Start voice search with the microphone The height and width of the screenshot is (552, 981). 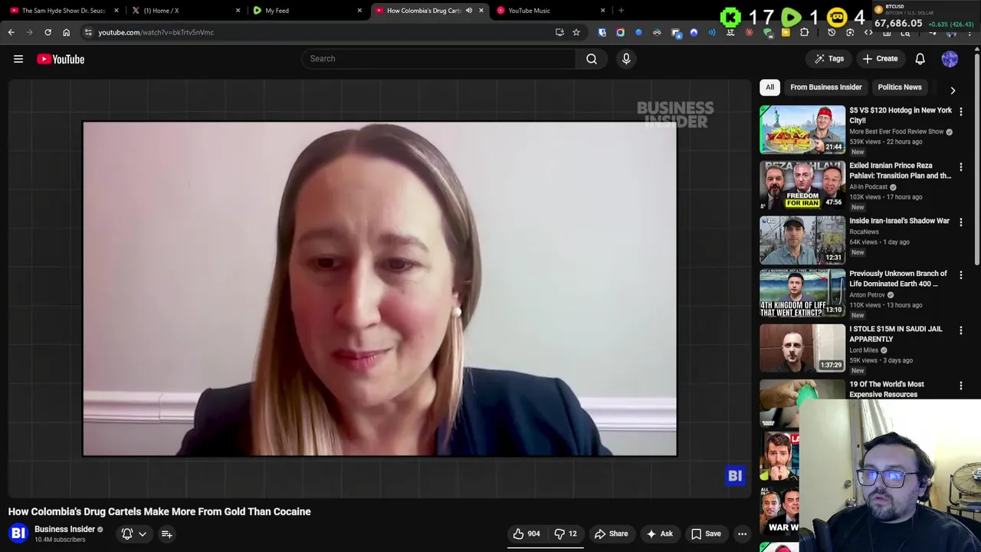[626, 58]
